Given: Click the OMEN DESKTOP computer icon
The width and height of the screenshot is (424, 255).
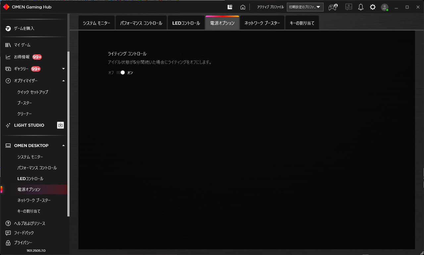Looking at the screenshot, I should tap(8, 146).
